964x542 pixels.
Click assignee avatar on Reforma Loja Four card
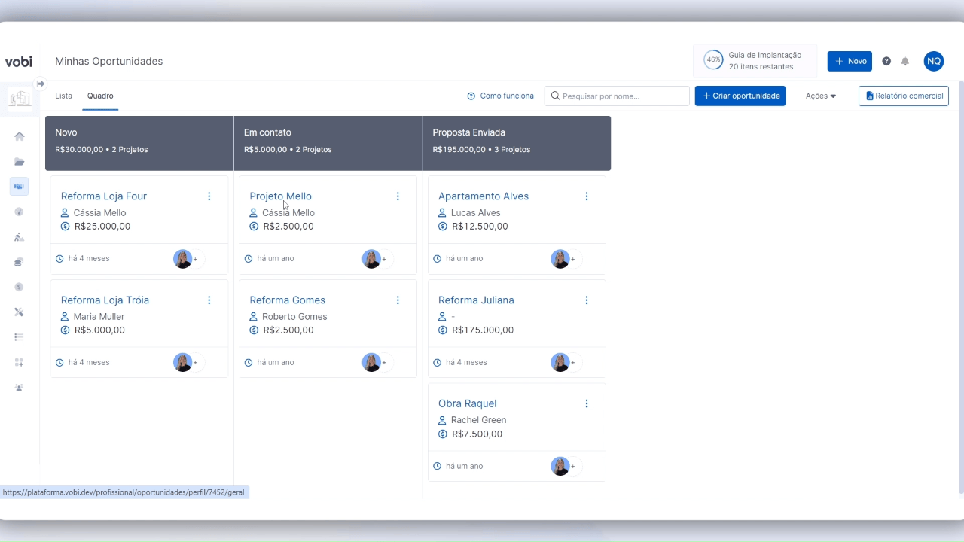(x=182, y=259)
